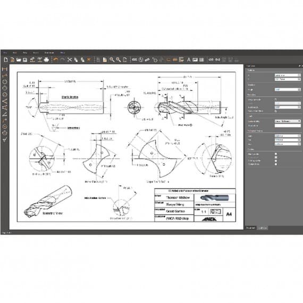The height and width of the screenshot is (303, 303).
Task: Open the last menu in the menu bar
Action: coord(62,53)
